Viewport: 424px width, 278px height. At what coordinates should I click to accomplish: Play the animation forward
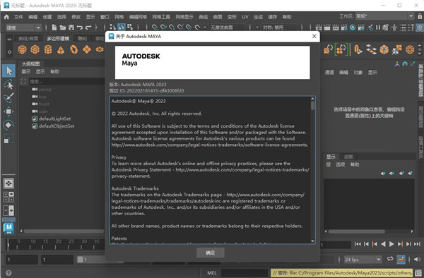pyautogui.click(x=391, y=244)
